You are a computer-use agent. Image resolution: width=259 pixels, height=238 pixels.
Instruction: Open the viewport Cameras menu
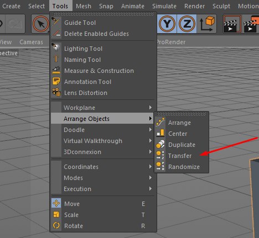tap(31, 42)
